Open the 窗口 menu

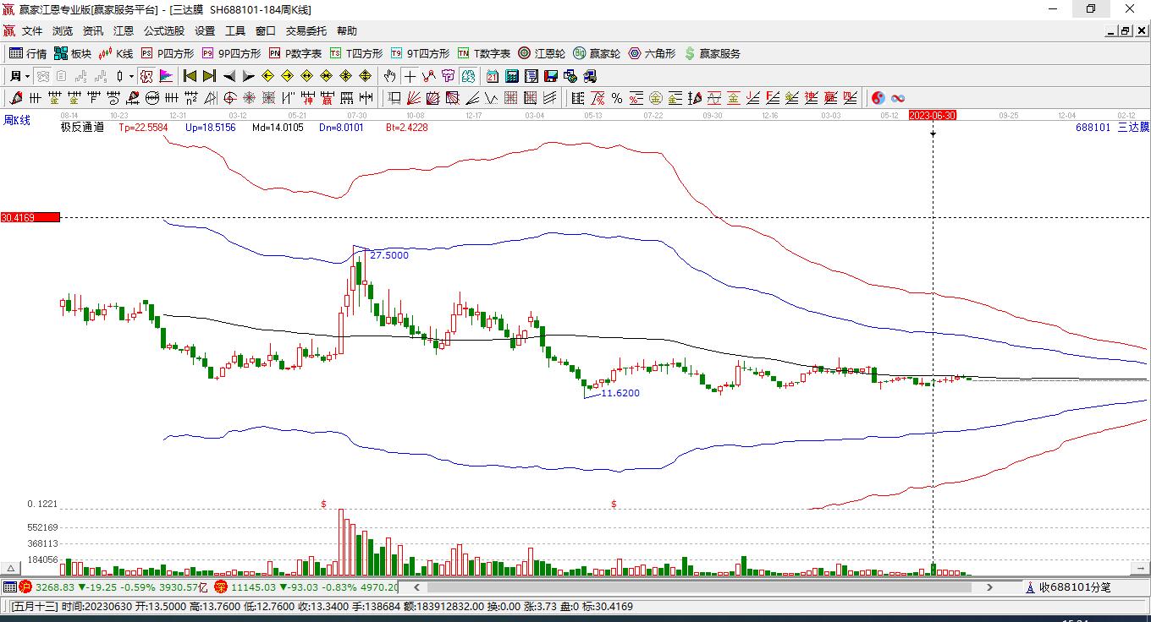(x=266, y=31)
